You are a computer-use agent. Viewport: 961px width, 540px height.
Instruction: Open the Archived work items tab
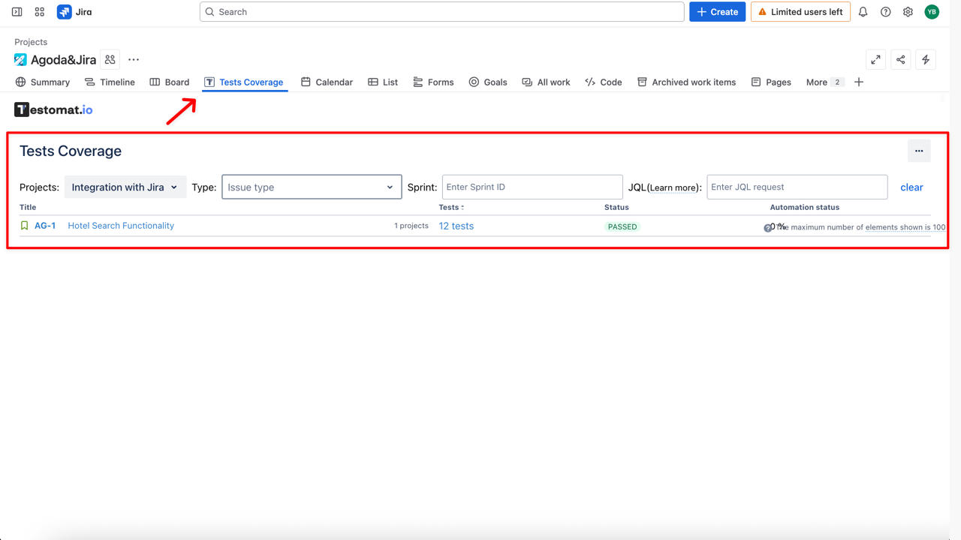pyautogui.click(x=686, y=82)
